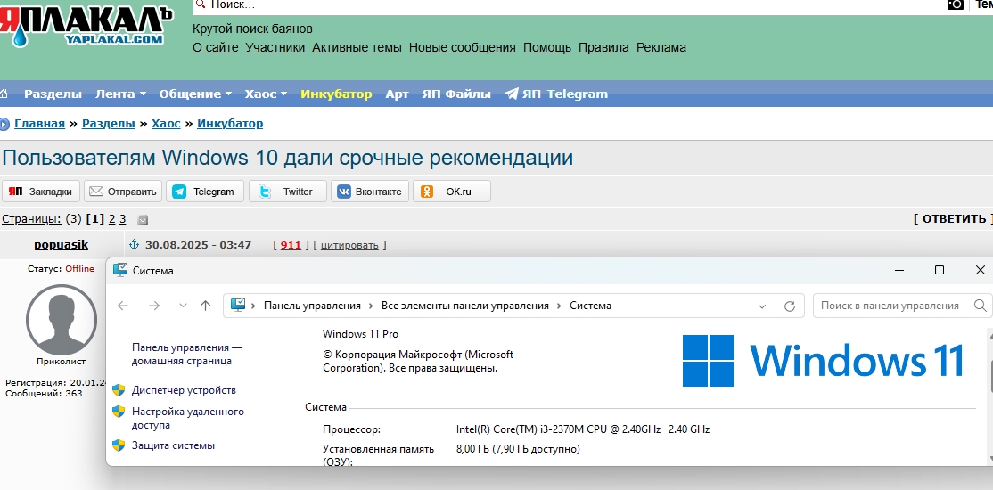This screenshot has width=993, height=490.
Task: Click the blue arrow icon before Главная breadcrumb
Action: coord(4,124)
